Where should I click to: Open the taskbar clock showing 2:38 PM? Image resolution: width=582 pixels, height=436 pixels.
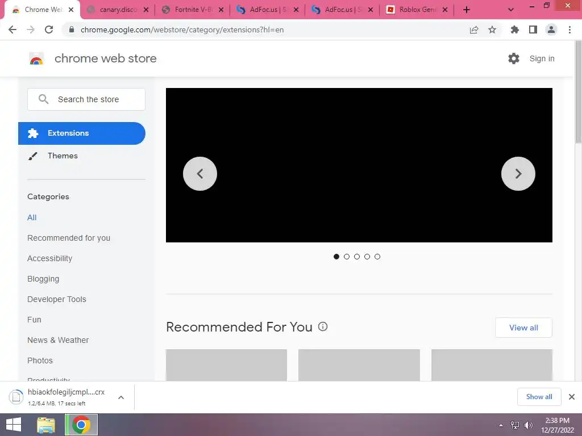pyautogui.click(x=557, y=425)
